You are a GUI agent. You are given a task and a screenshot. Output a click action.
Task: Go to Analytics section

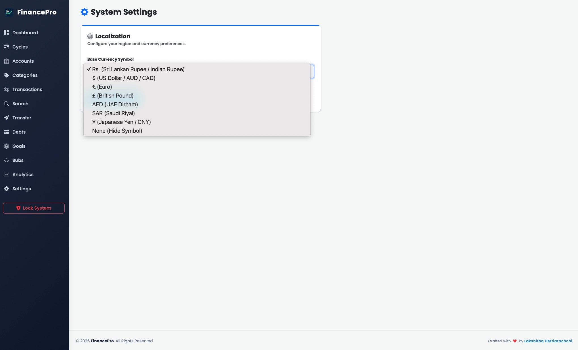[x=23, y=174]
